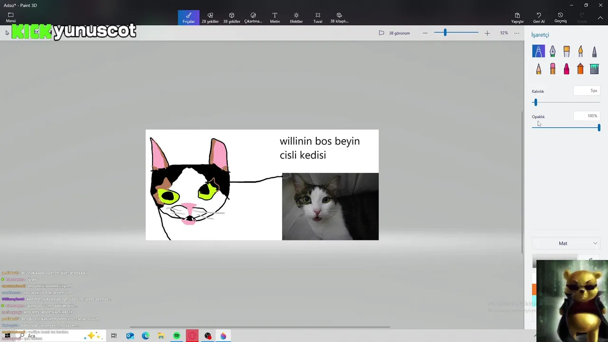Select the Spray can tool

580,69
